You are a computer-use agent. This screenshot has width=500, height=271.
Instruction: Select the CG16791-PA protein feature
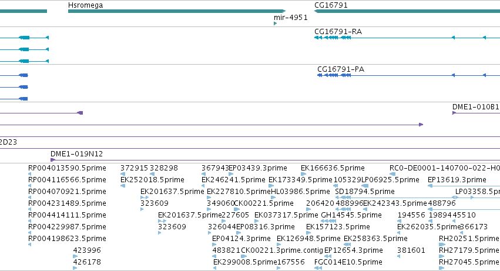pos(408,75)
